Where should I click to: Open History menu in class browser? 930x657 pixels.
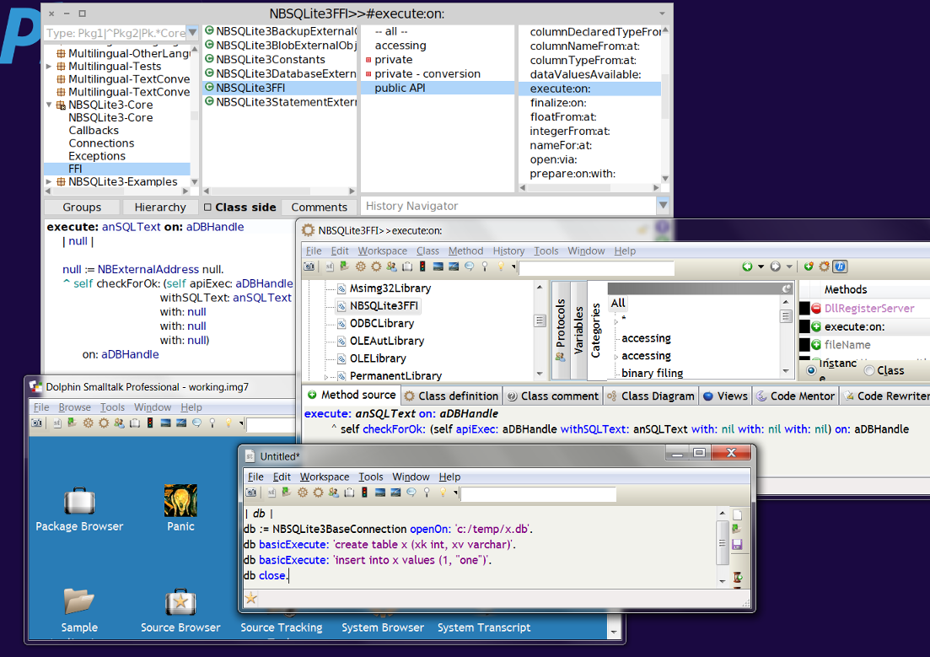(508, 251)
